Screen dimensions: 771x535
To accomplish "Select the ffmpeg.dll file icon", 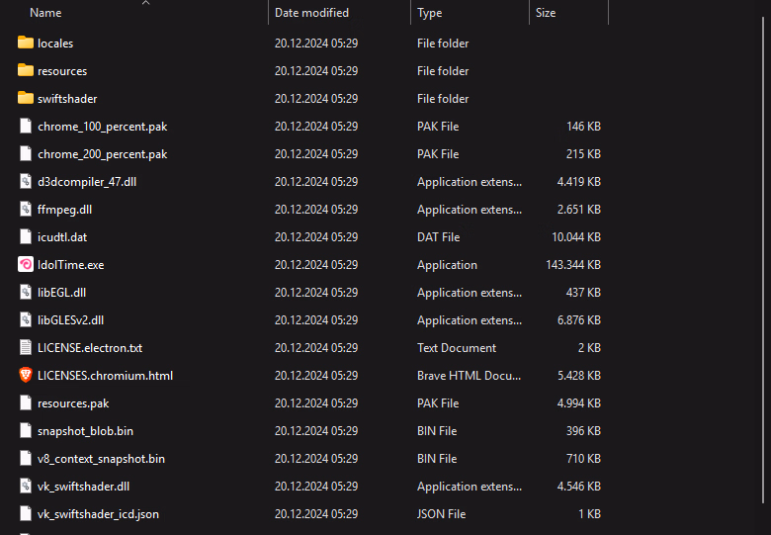I will tap(26, 210).
